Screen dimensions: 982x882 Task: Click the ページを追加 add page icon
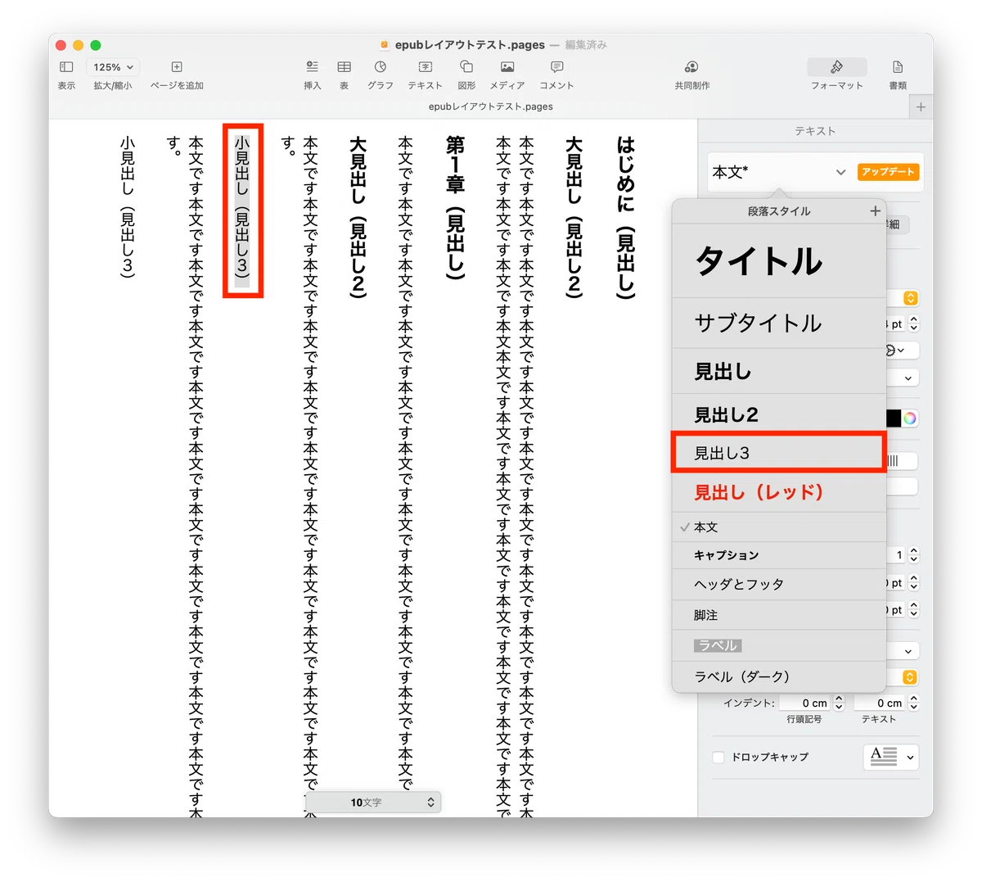tap(177, 67)
